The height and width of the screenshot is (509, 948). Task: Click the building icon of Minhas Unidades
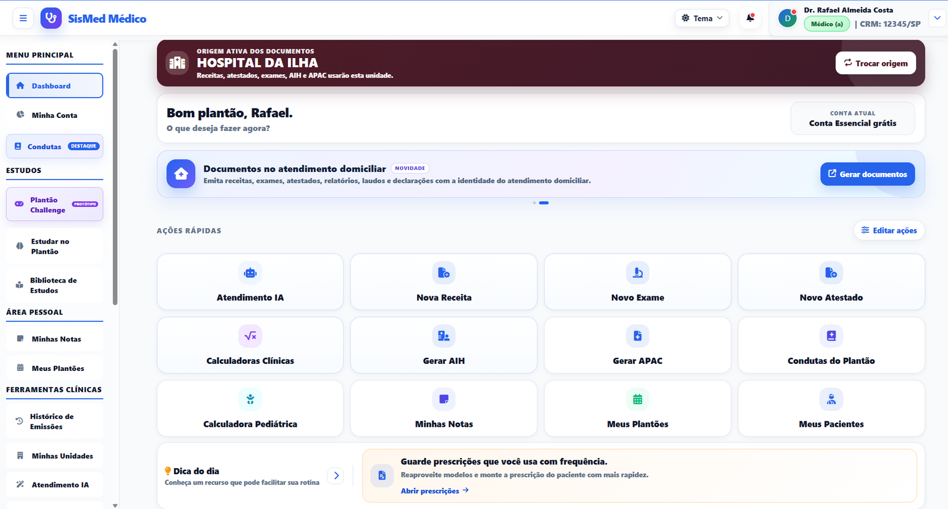20,456
